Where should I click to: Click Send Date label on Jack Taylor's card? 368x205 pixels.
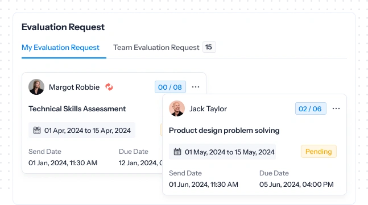click(x=185, y=173)
